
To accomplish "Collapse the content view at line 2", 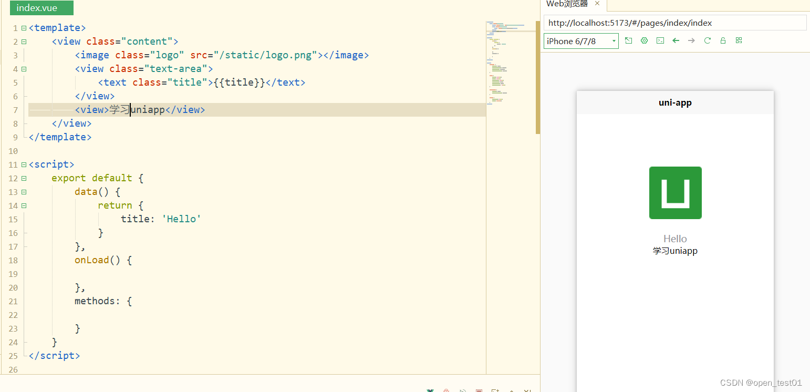I will pyautogui.click(x=24, y=42).
